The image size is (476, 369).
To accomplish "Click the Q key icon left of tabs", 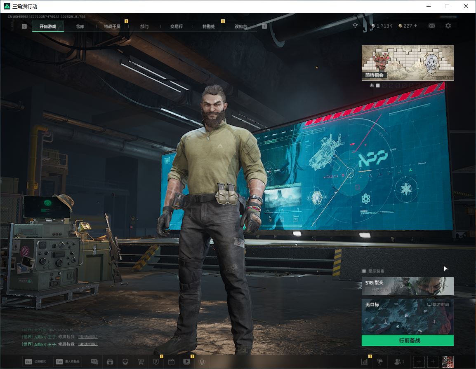I will tap(24, 26).
